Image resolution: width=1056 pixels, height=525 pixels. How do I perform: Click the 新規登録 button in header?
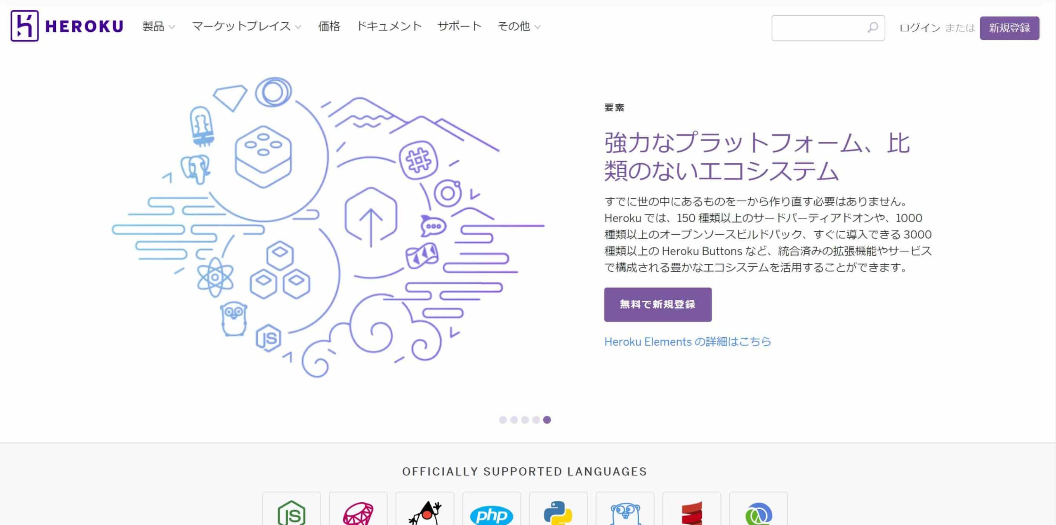(x=1009, y=28)
